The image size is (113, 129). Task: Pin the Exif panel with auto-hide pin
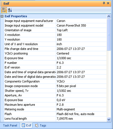104,3
